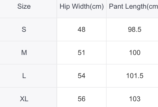Click the Hip Width(cm) column header
Screen dimensions: 158x107
(82, 7)
